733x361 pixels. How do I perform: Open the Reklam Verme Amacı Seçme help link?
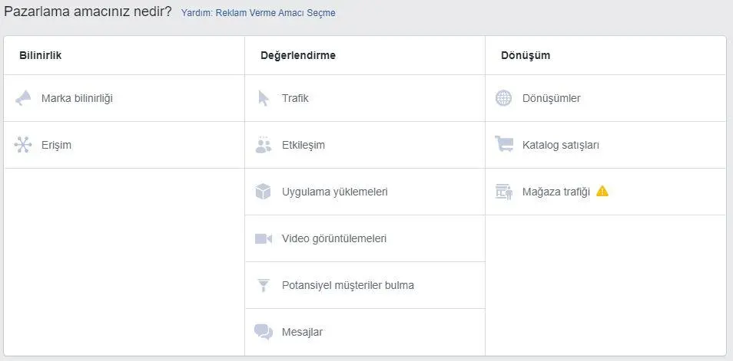click(x=258, y=13)
